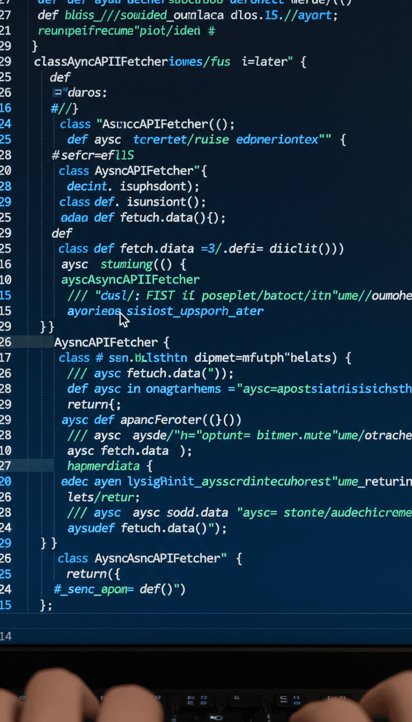The height and width of the screenshot is (722, 412).
Task: Click the comment containing 'FIST iI poseplet/batoct'
Action: point(240,295)
